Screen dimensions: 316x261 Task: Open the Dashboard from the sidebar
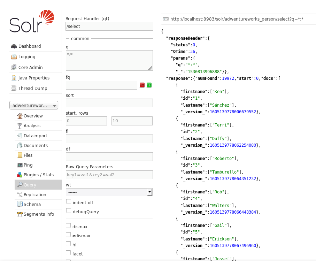[30, 46]
